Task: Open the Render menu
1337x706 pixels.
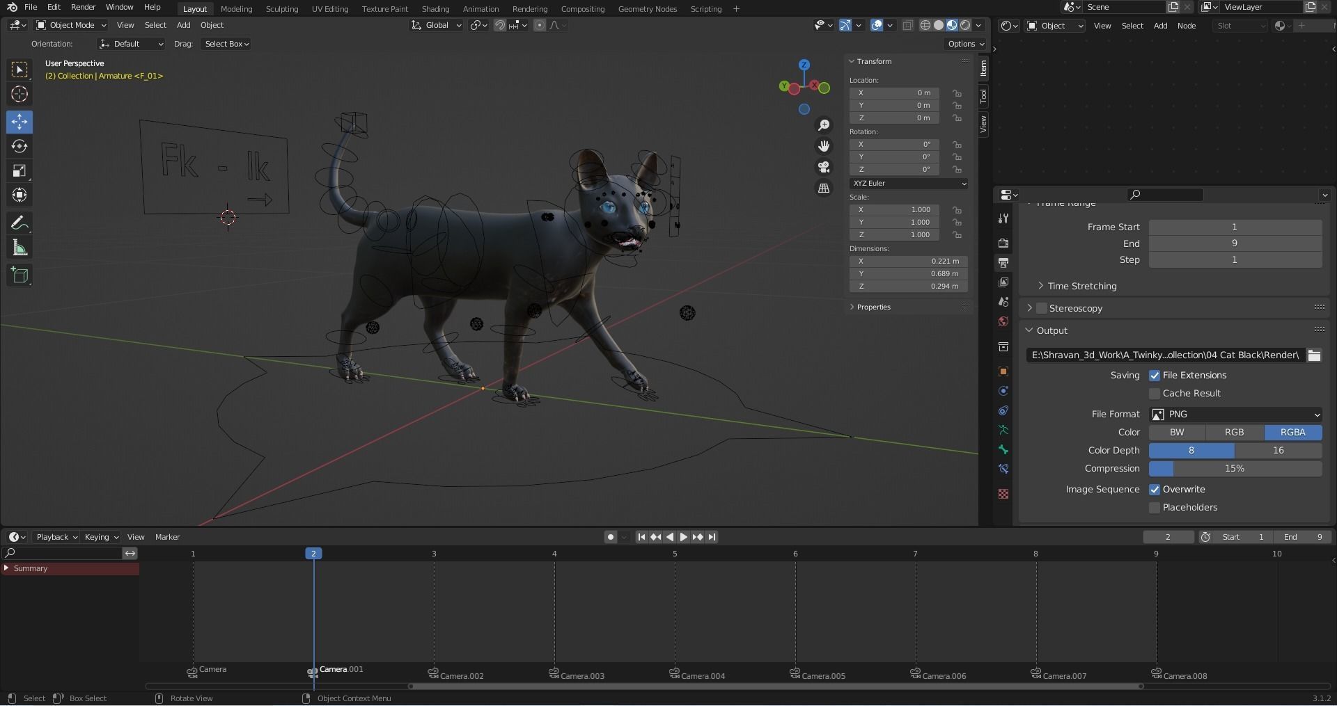Action: (83, 7)
